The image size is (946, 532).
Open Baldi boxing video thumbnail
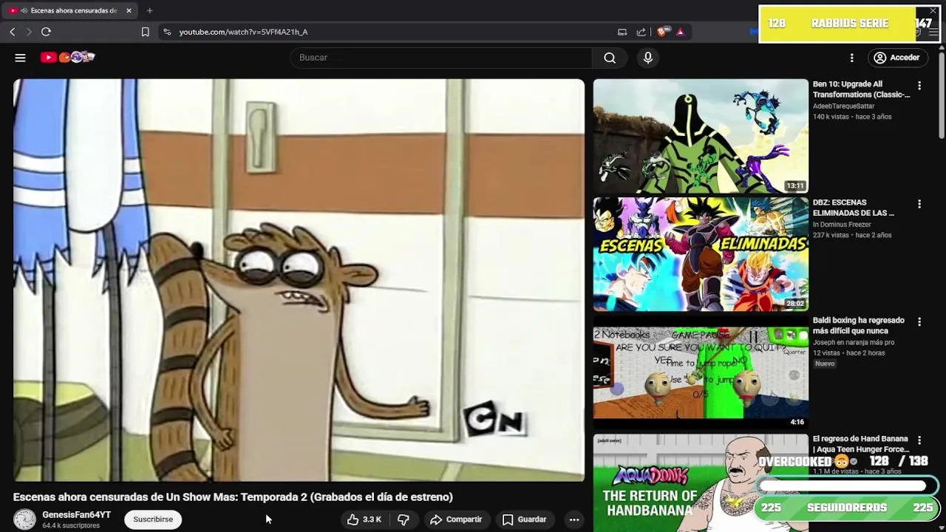coord(701,372)
